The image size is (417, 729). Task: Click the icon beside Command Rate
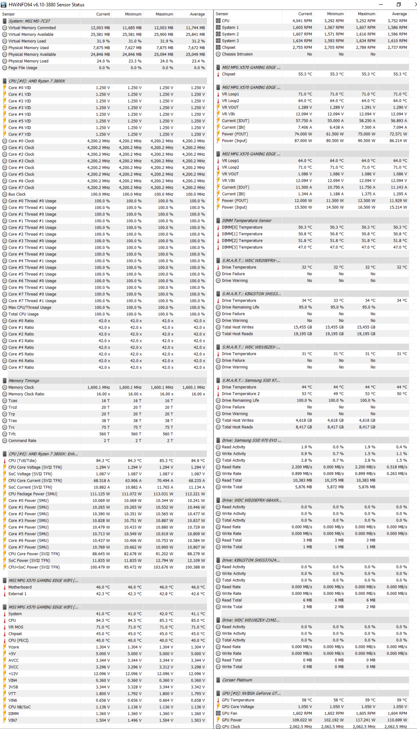(5, 440)
